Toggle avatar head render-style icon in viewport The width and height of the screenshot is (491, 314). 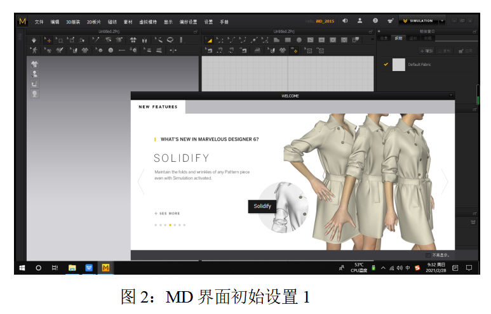click(34, 93)
